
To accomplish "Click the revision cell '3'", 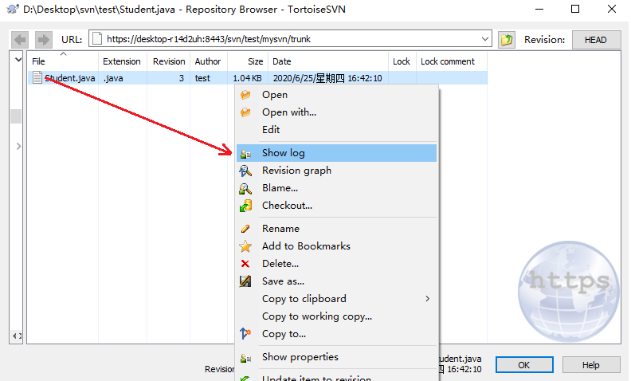I will pos(182,78).
